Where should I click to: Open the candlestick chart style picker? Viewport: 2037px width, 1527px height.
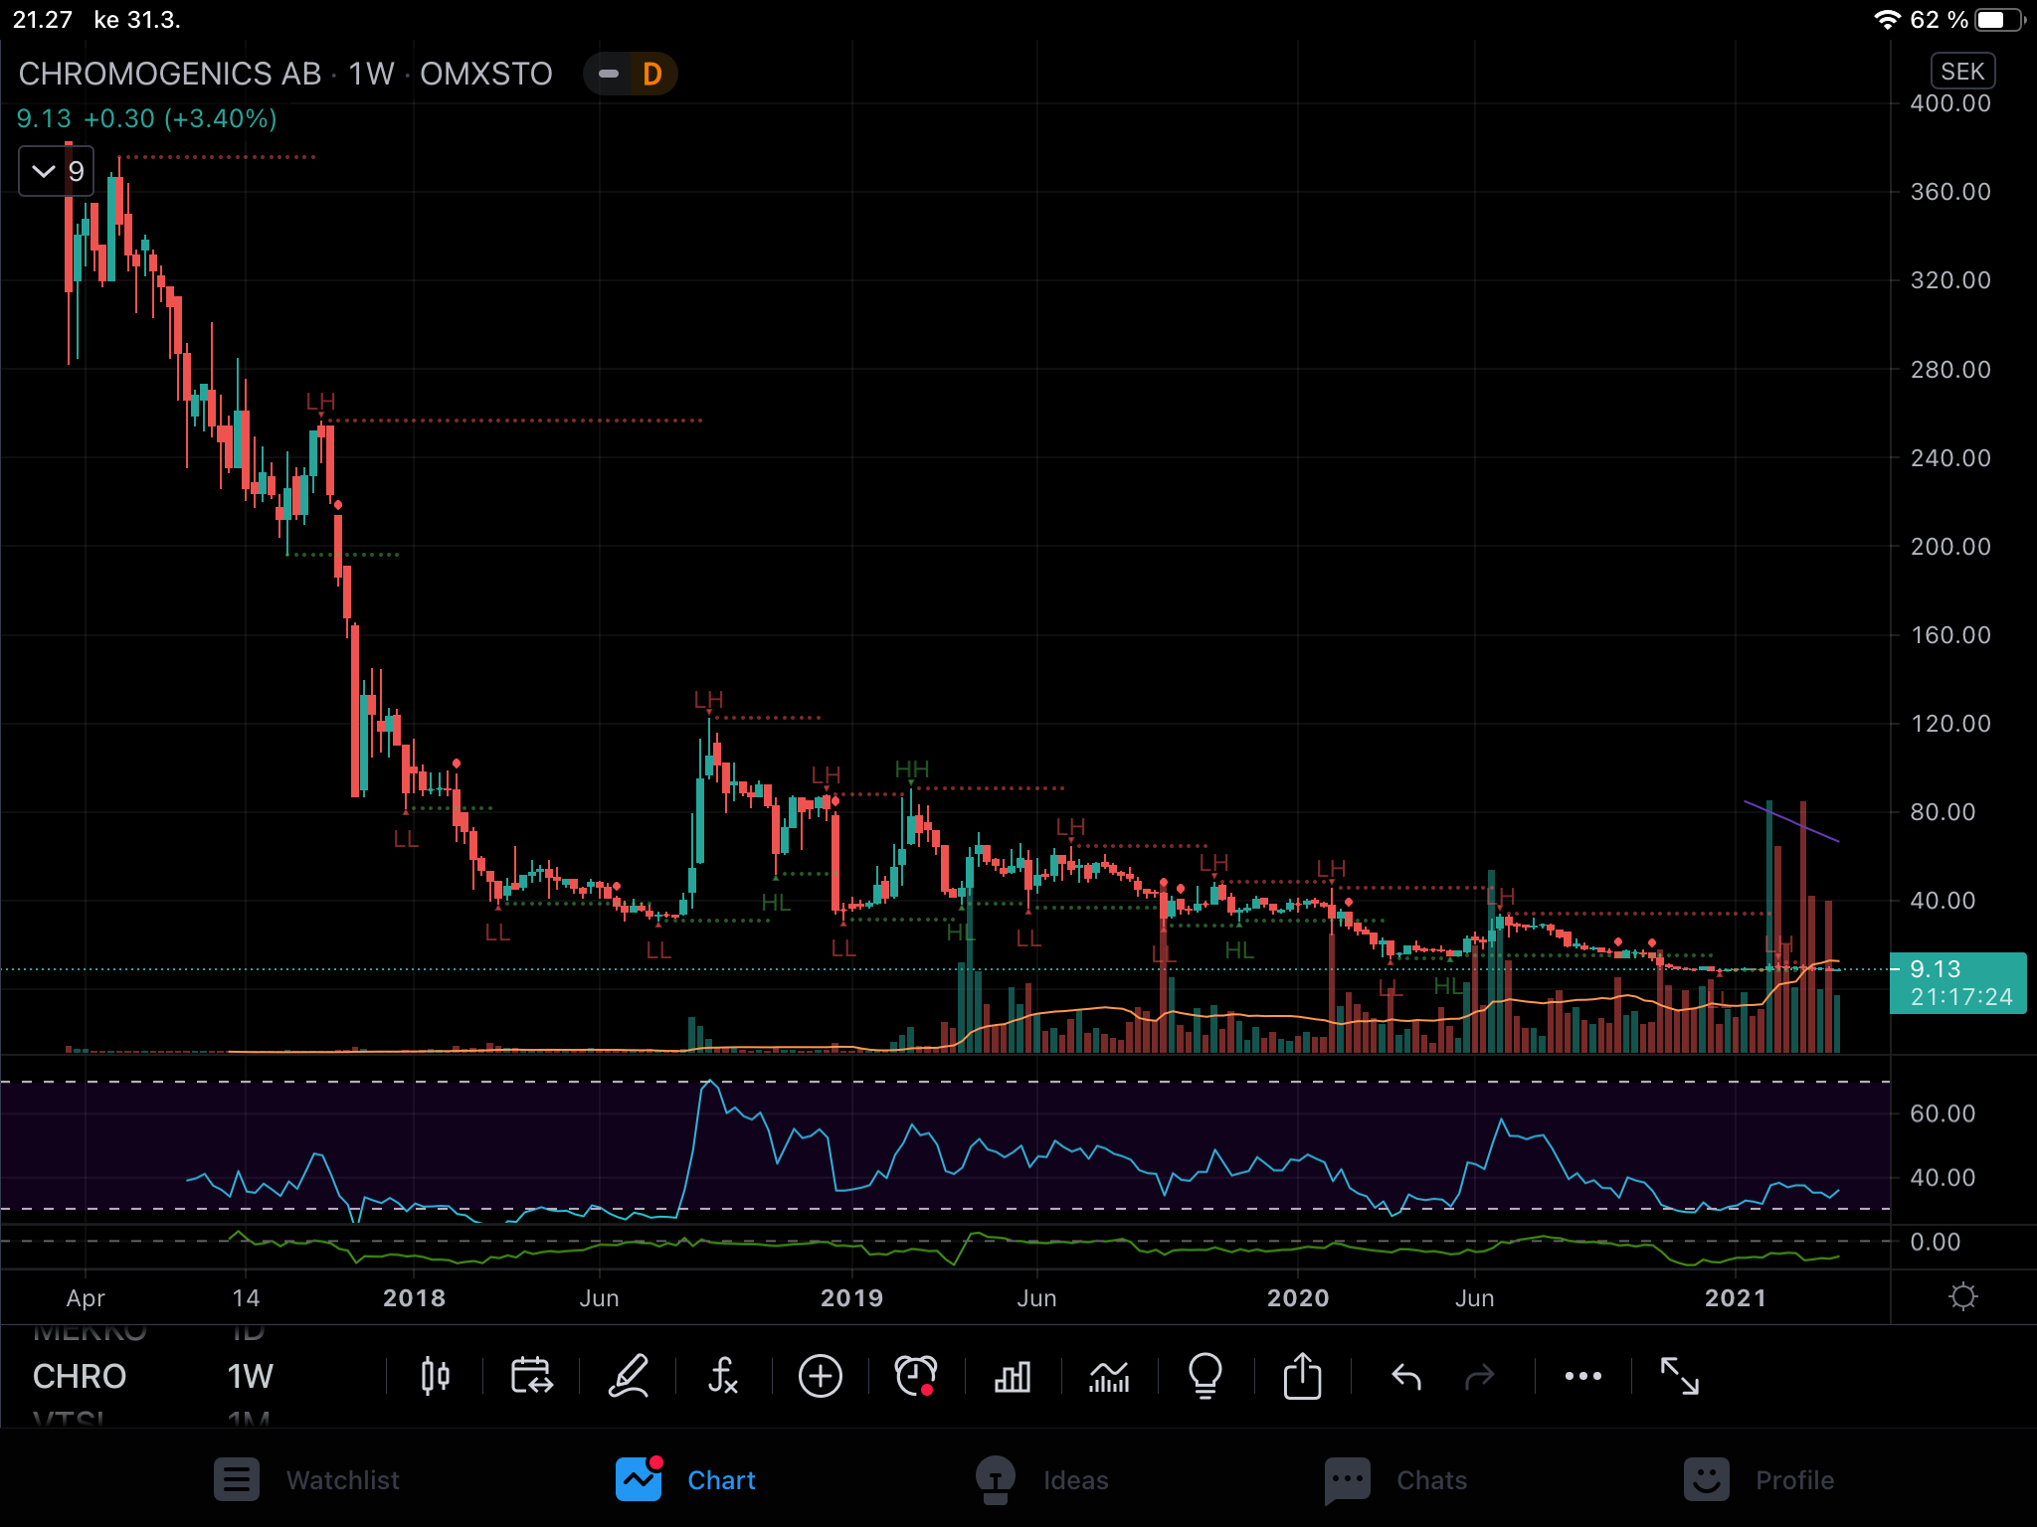[435, 1377]
